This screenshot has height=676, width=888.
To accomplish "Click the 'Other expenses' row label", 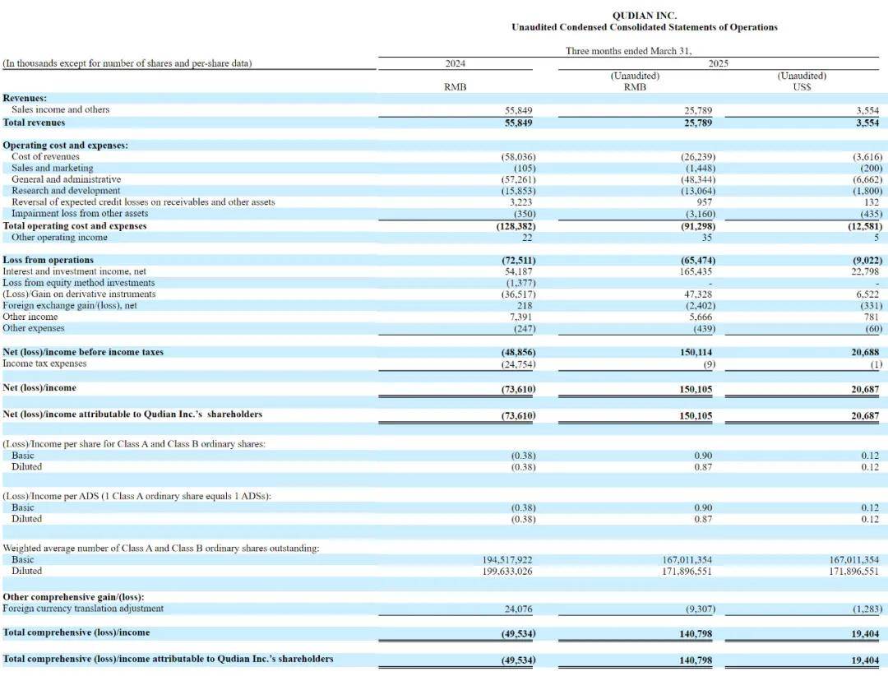I will tap(34, 328).
